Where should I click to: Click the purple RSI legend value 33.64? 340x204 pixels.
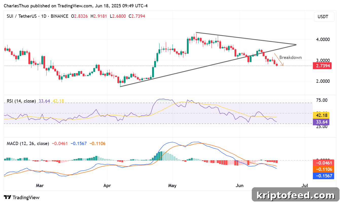click(x=44, y=101)
